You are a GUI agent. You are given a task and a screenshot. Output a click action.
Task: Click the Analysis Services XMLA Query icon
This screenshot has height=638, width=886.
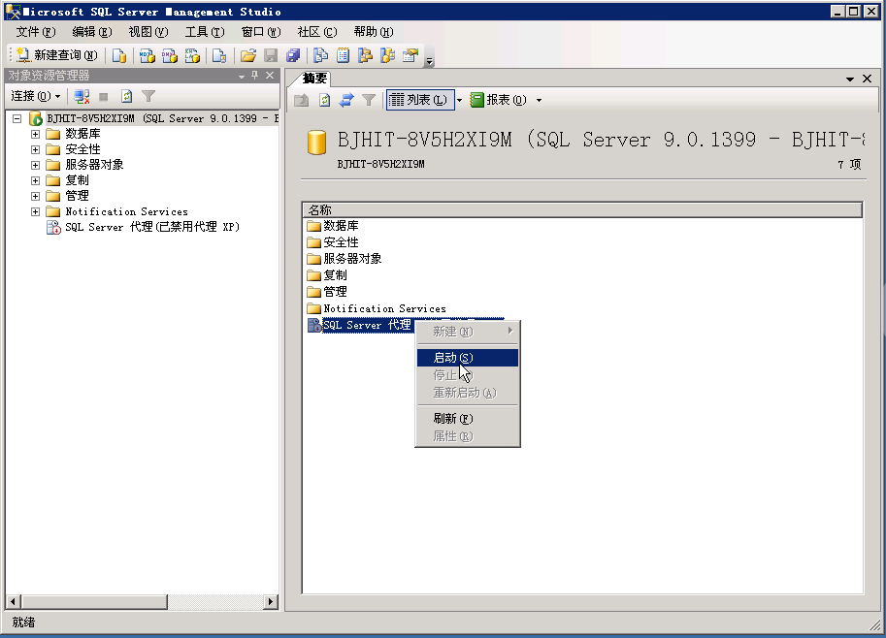192,54
